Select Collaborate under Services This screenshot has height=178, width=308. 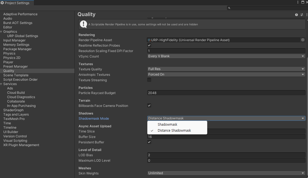tap(16, 101)
